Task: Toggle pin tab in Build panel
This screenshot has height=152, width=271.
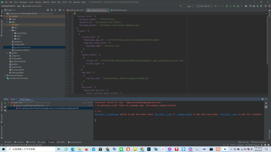Action: 5,107
